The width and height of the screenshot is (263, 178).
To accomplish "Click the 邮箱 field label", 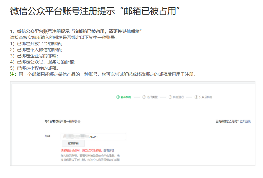I will coord(47,136).
